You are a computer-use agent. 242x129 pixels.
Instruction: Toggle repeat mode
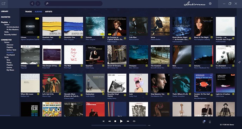[x=134, y=121]
